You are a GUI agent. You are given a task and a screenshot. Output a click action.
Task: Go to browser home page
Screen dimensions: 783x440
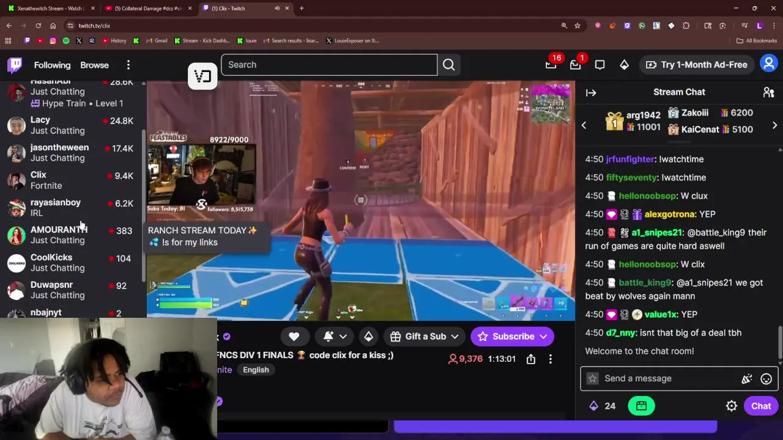[x=53, y=26]
